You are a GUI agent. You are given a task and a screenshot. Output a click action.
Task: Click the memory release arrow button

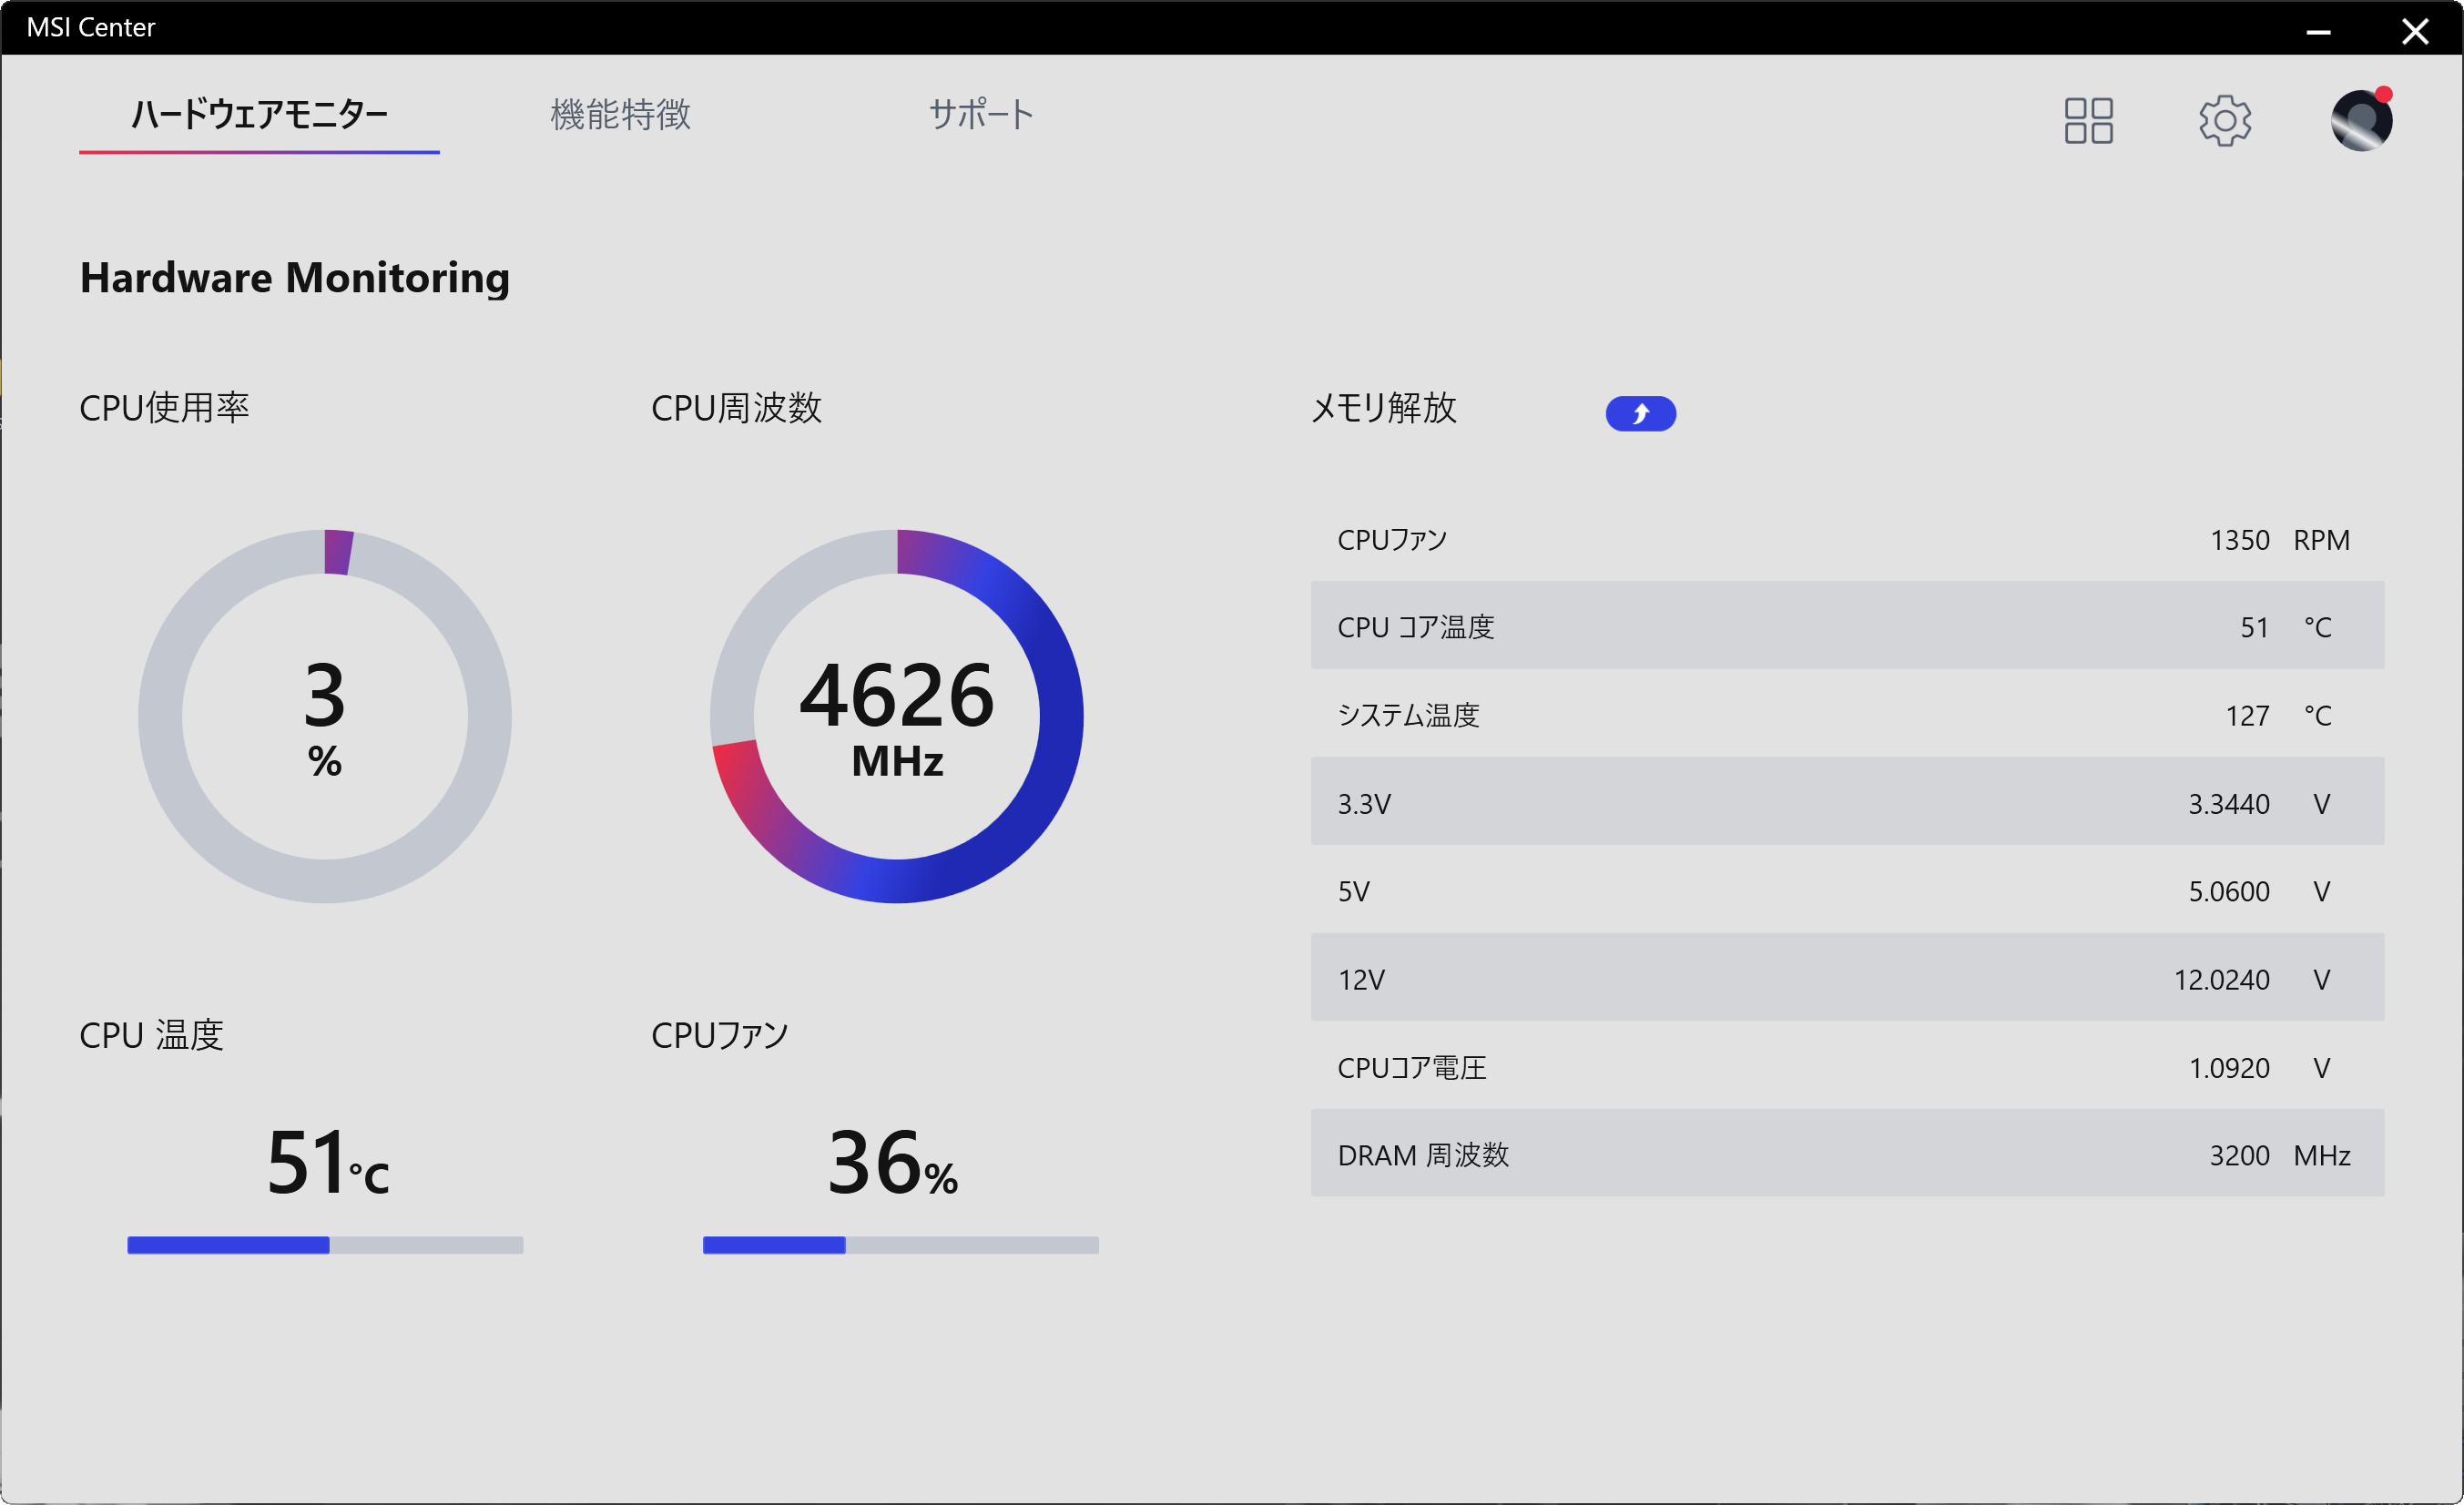(x=1640, y=413)
